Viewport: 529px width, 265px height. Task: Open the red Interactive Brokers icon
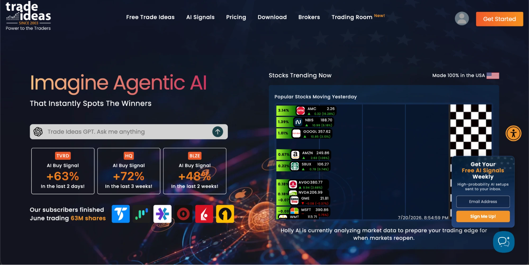[204, 214]
